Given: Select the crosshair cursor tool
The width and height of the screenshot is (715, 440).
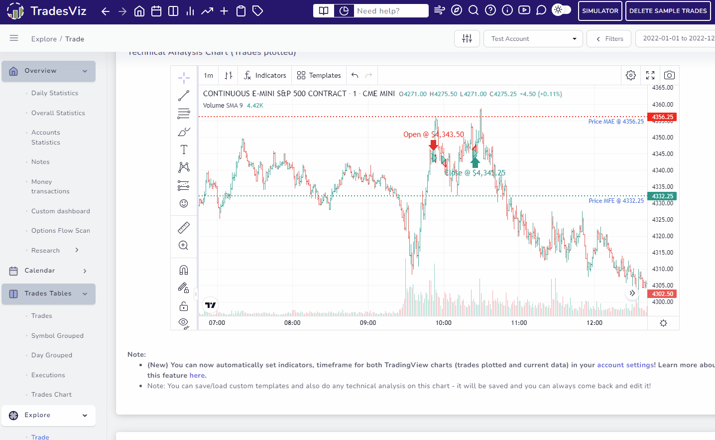Looking at the screenshot, I should [x=184, y=78].
